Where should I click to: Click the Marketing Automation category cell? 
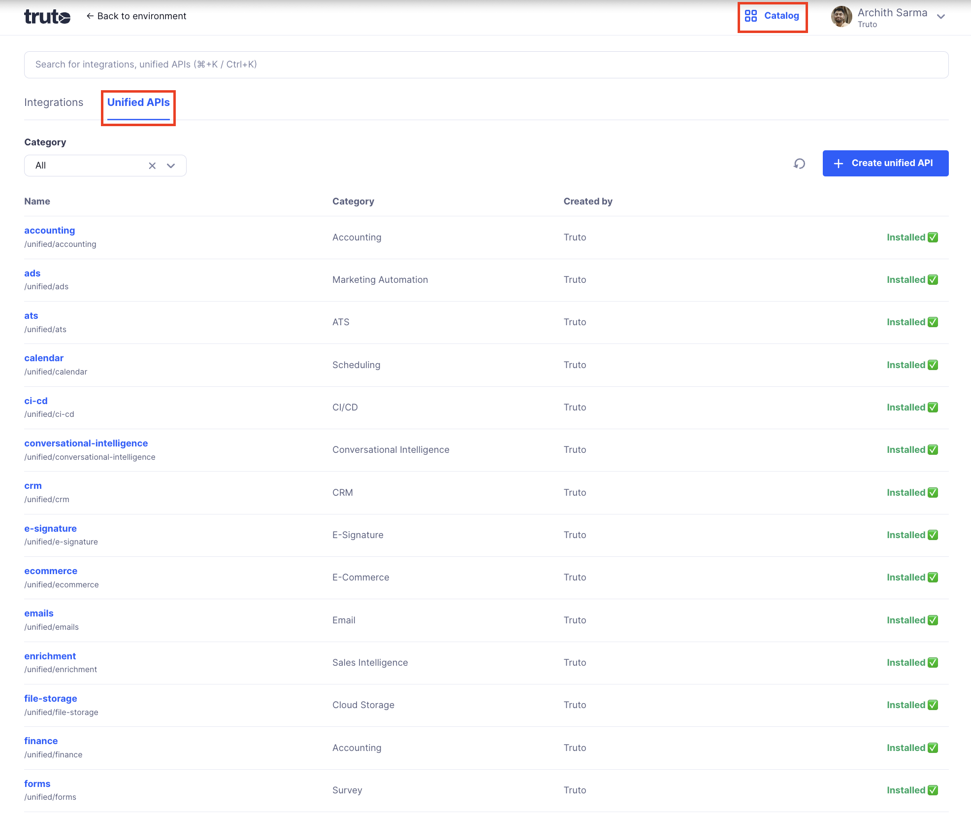(x=380, y=280)
